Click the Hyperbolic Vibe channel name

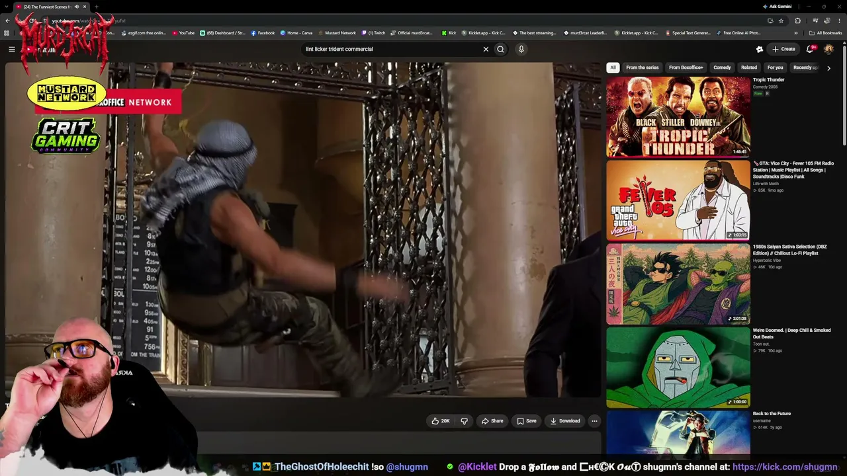click(766, 260)
